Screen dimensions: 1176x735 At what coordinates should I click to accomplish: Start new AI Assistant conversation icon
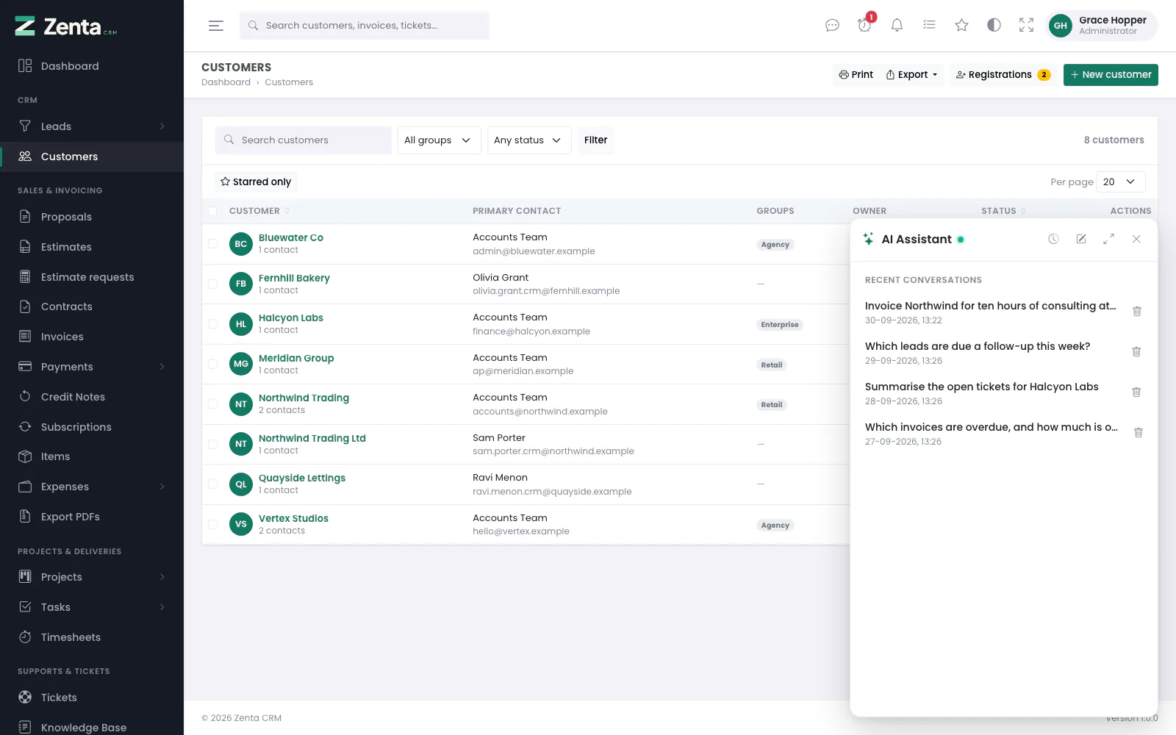(x=1081, y=239)
